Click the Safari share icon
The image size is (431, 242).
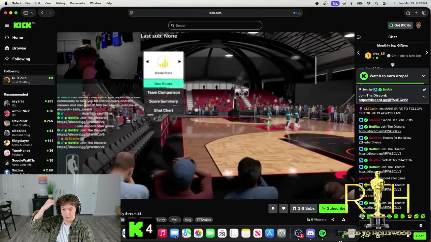pyautogui.click(x=408, y=13)
